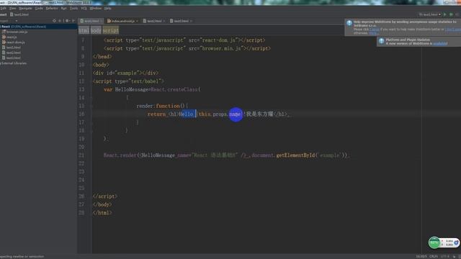This screenshot has height=259, width=461.
Task: Open the Code menu
Action: [39, 9]
